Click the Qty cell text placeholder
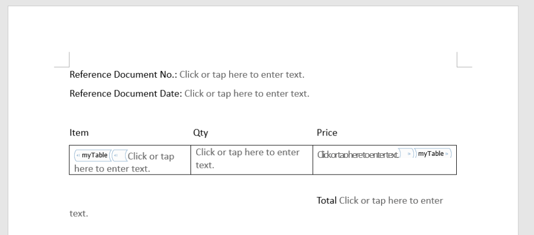 coord(247,152)
